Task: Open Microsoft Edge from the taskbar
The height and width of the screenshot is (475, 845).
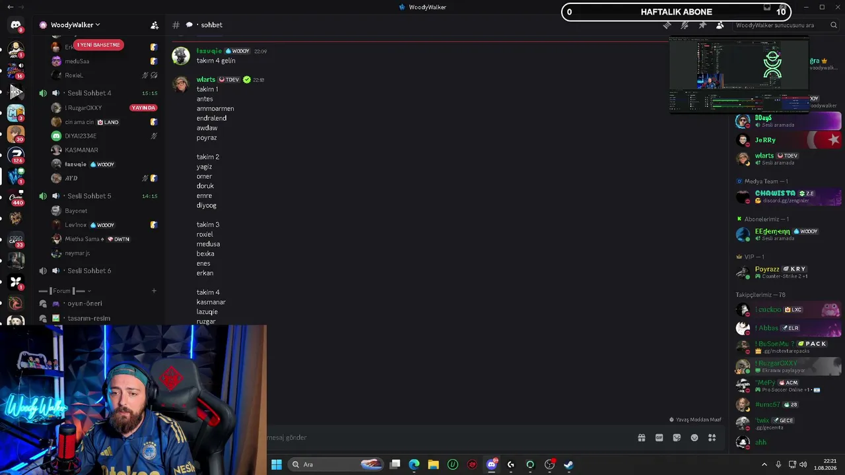Action: point(414,464)
